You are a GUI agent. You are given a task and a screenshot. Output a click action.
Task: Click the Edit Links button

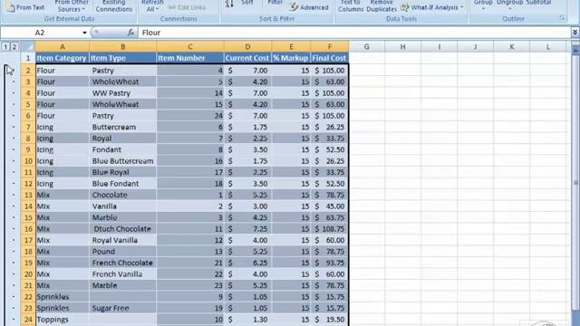tap(187, 7)
